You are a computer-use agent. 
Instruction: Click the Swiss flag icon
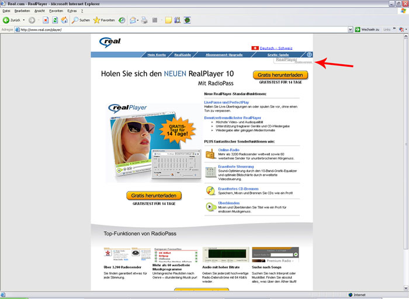tap(255, 48)
